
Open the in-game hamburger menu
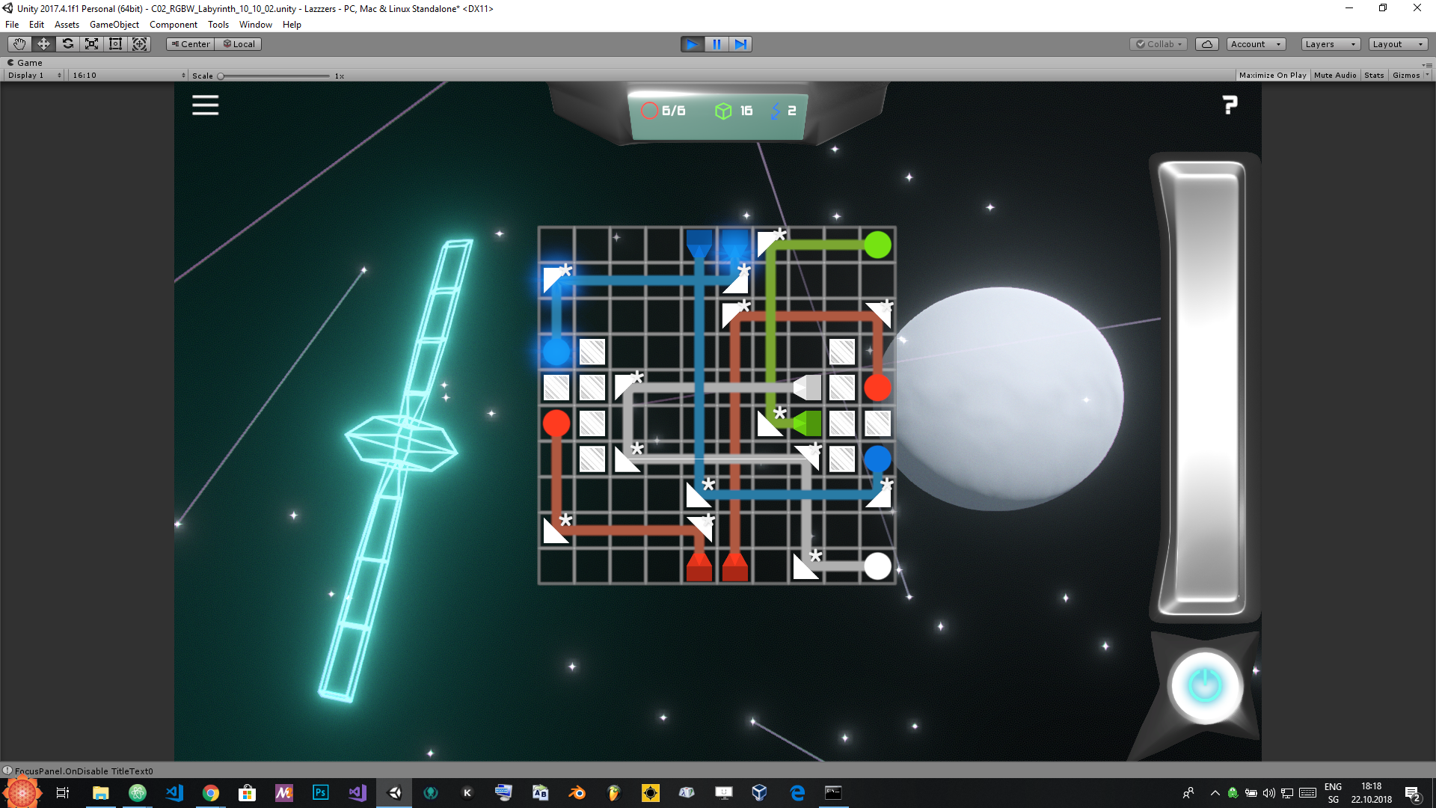205,105
